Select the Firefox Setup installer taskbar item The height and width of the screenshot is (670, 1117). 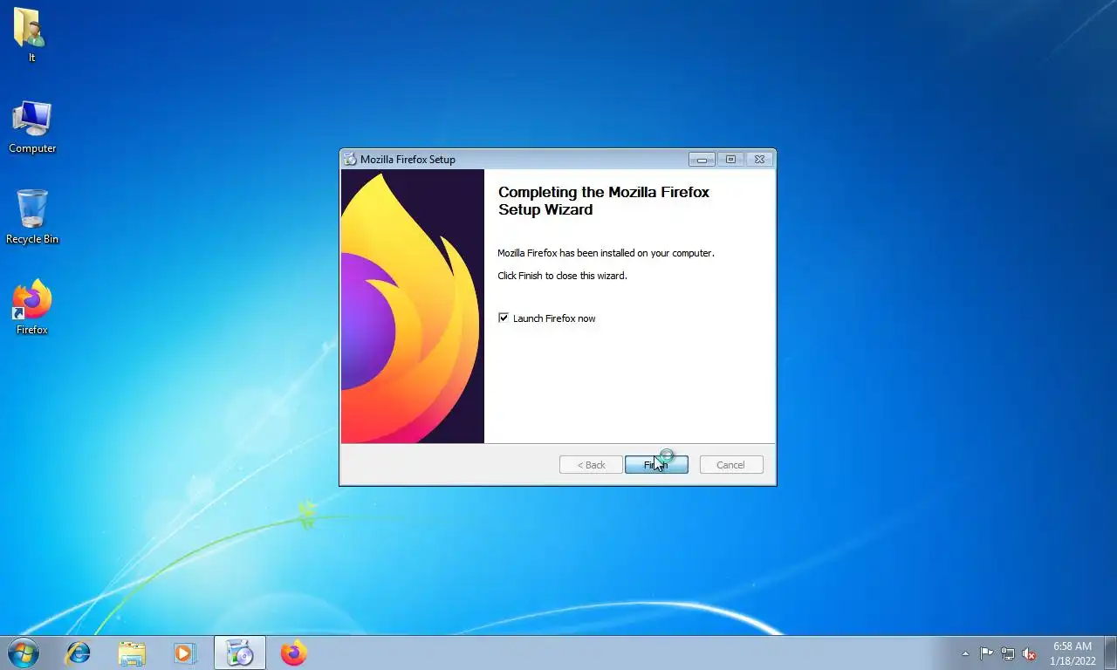(x=240, y=653)
